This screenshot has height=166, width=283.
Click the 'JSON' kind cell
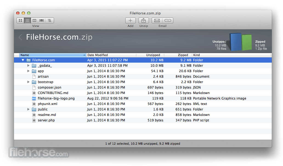click(197, 88)
